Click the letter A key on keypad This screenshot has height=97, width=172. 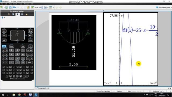7,67
